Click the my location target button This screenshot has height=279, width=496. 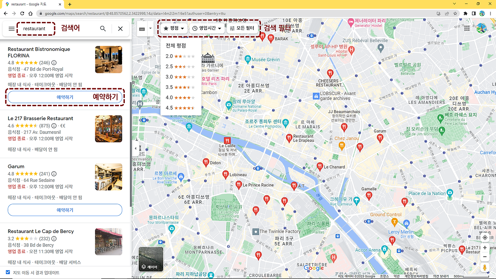485,238
